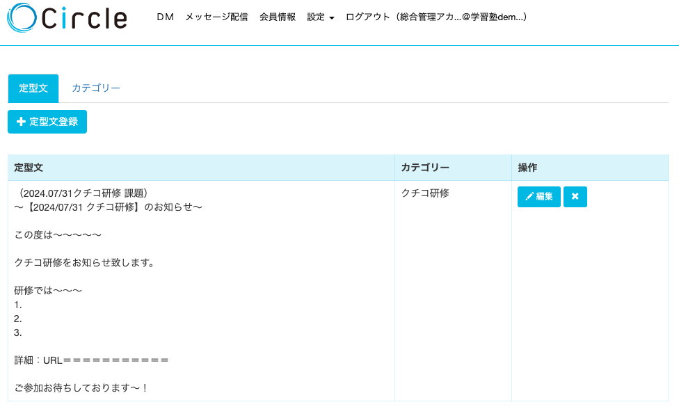Select the 定型文 tab
The height and width of the screenshot is (409, 679).
pyautogui.click(x=33, y=88)
